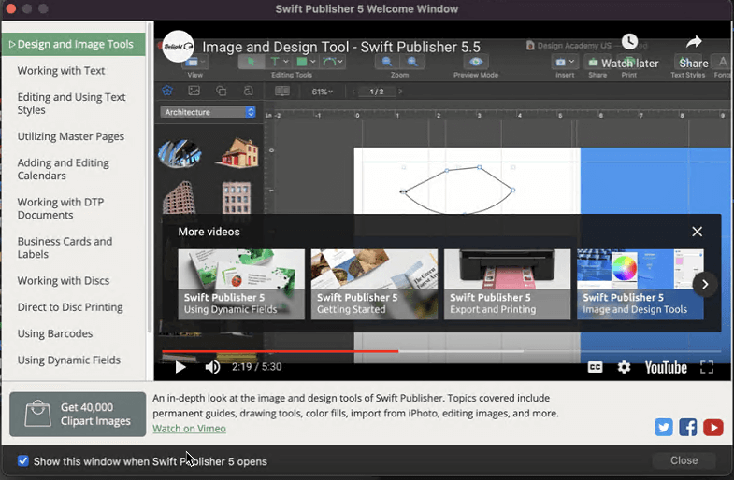The height and width of the screenshot is (480, 734).
Task: Open the Getting Started video thumbnail
Action: pos(374,284)
